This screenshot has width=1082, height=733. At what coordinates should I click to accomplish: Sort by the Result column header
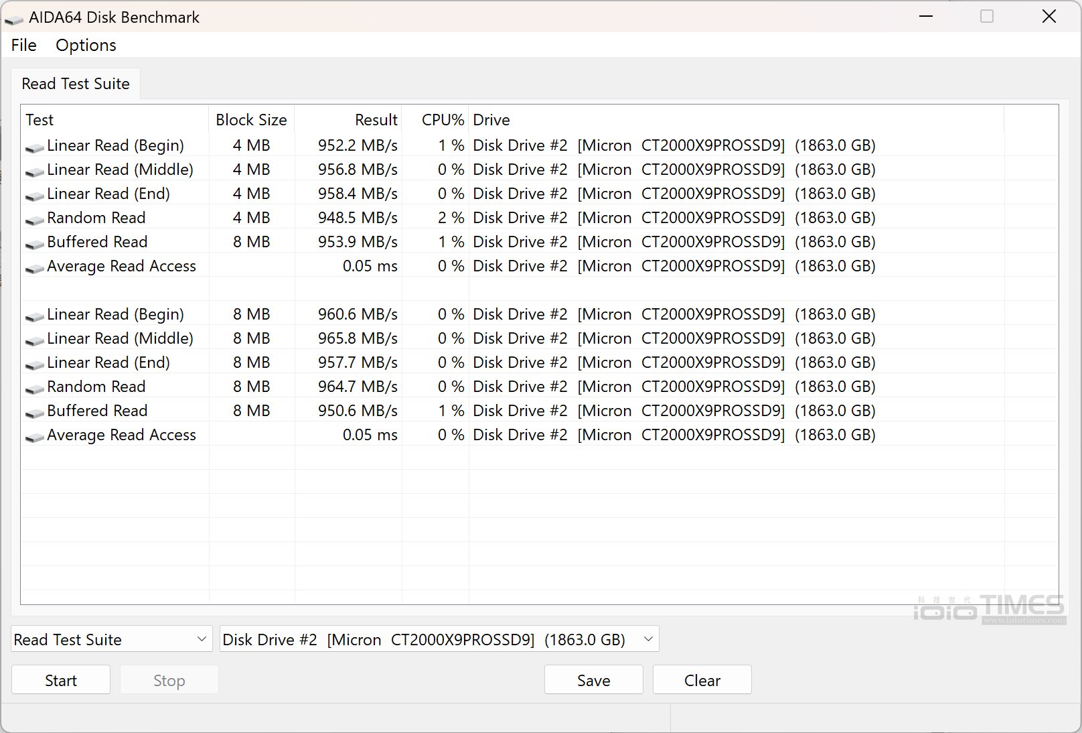[x=348, y=120]
